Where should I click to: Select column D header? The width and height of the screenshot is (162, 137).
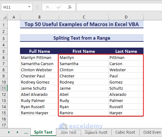point(126,17)
